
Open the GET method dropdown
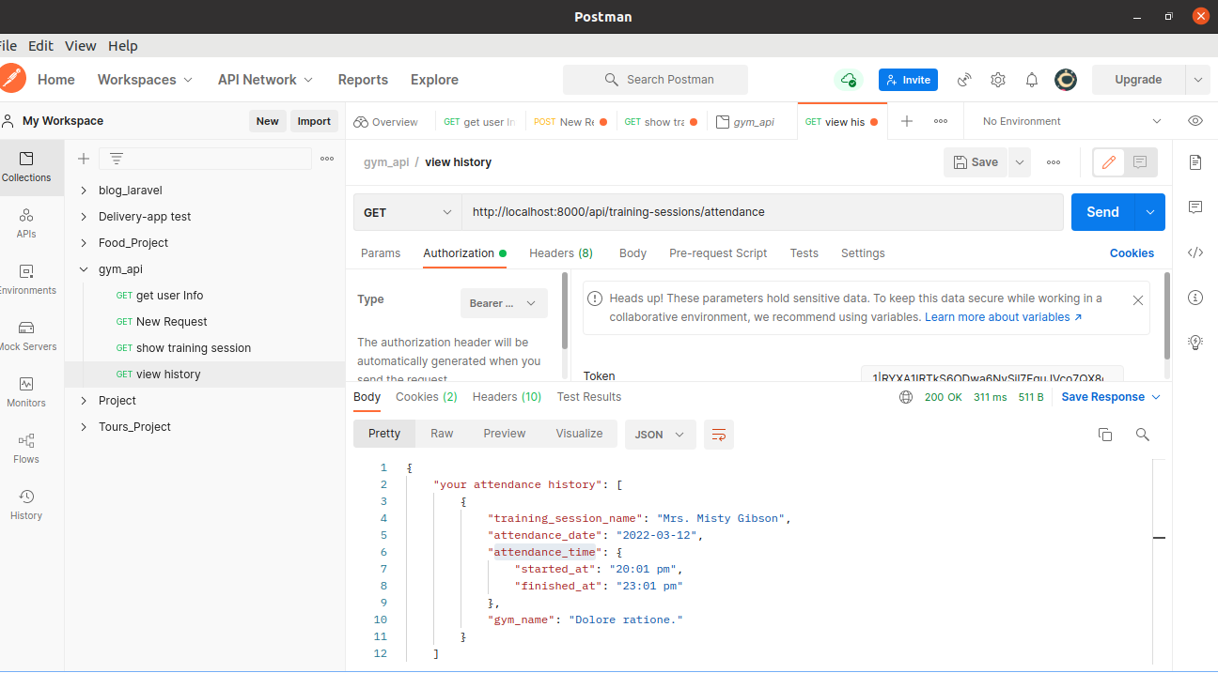[x=407, y=211]
